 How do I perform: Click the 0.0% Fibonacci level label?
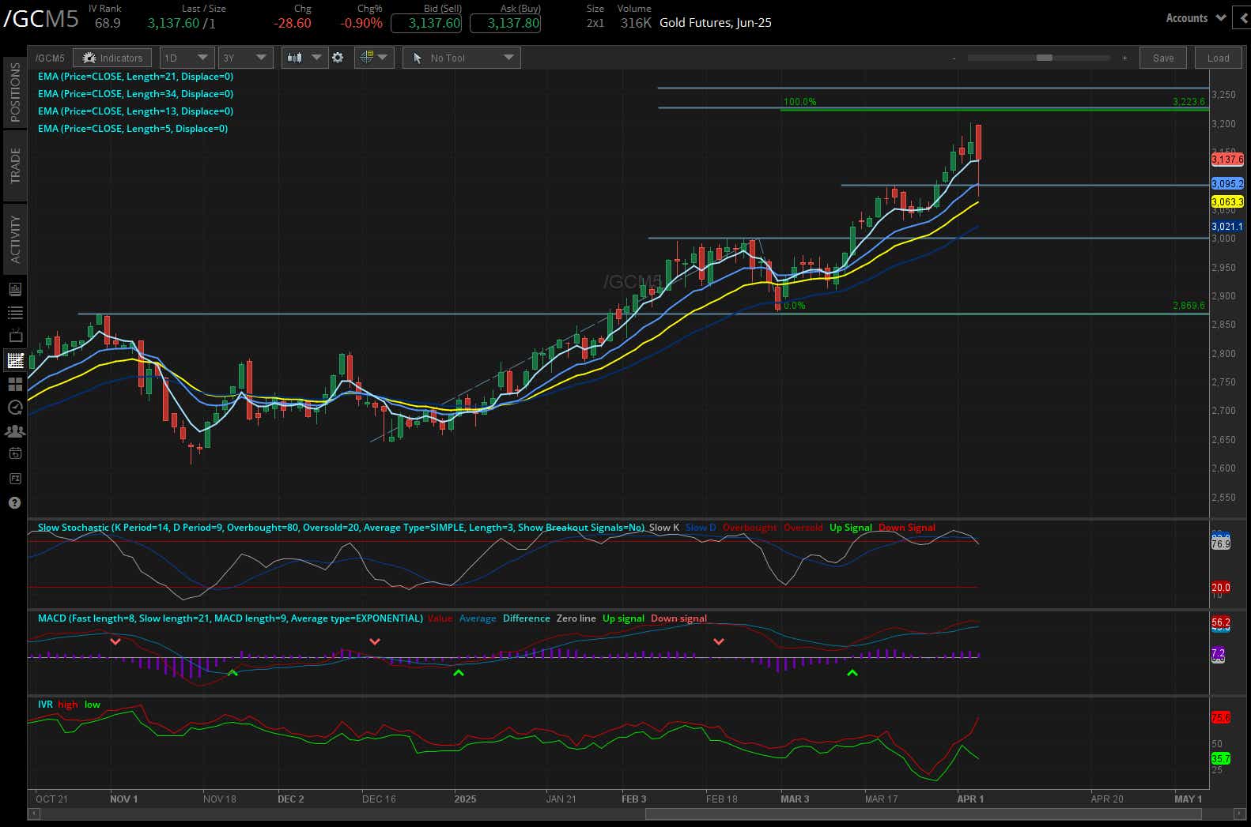(x=794, y=306)
